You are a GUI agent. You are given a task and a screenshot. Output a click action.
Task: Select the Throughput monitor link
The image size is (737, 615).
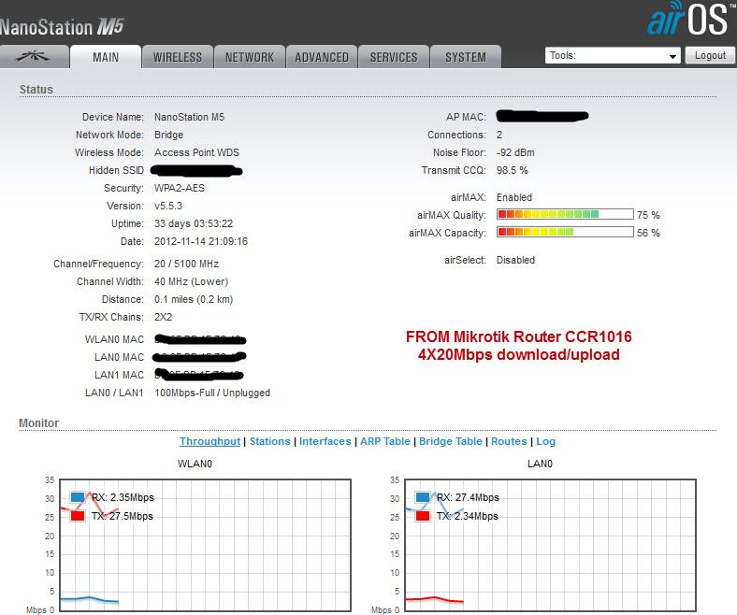(x=210, y=441)
